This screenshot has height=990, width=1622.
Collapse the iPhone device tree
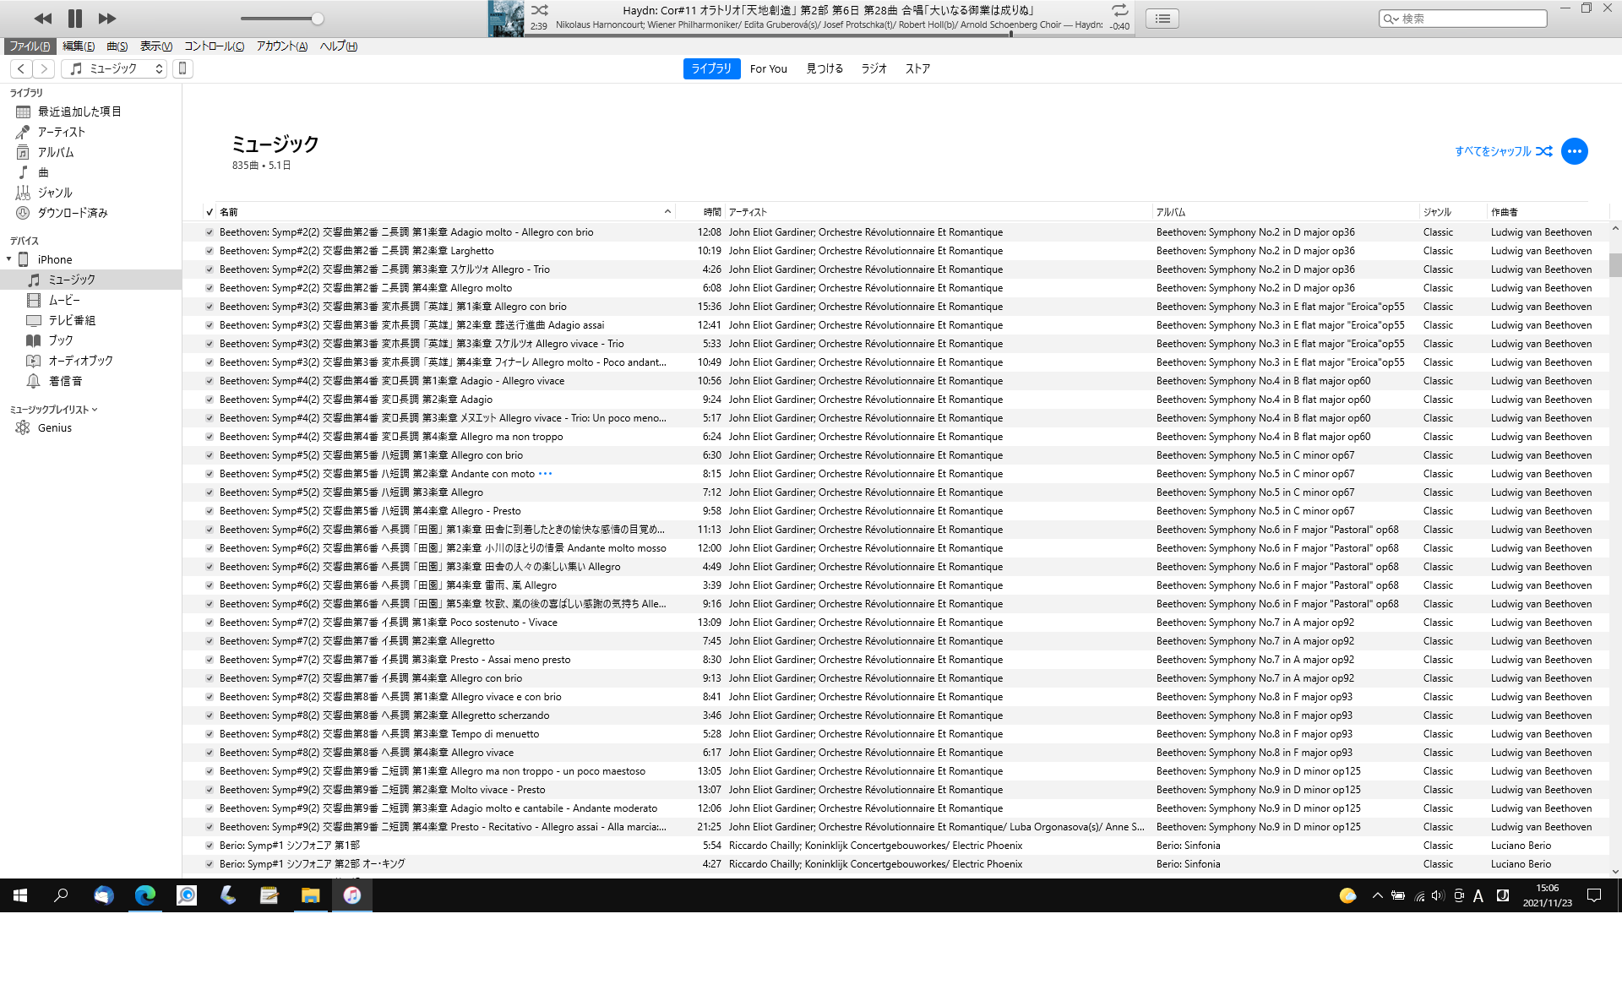pyautogui.click(x=9, y=259)
